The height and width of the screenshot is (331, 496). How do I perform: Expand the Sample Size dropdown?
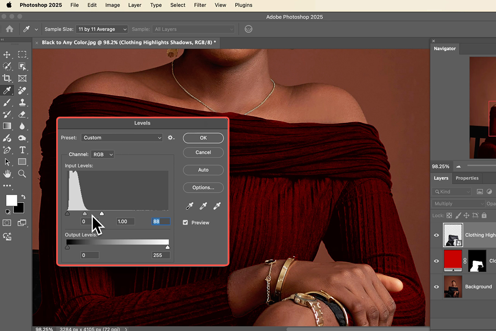102,29
